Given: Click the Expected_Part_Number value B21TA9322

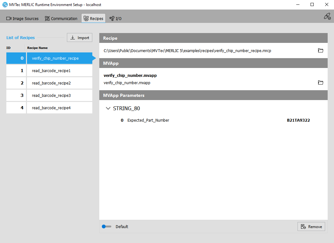Looking at the screenshot, I should click(x=298, y=120).
